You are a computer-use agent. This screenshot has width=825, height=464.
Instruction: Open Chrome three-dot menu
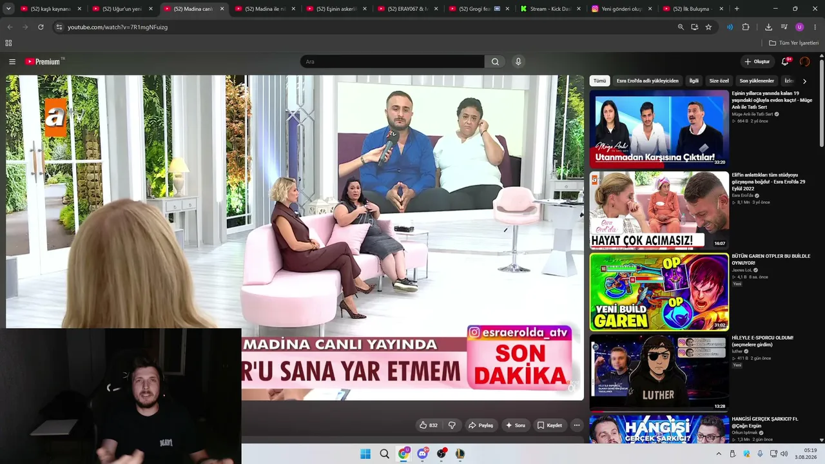[815, 27]
